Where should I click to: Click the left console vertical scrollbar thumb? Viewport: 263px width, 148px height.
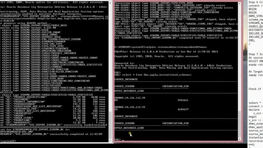[110, 125]
